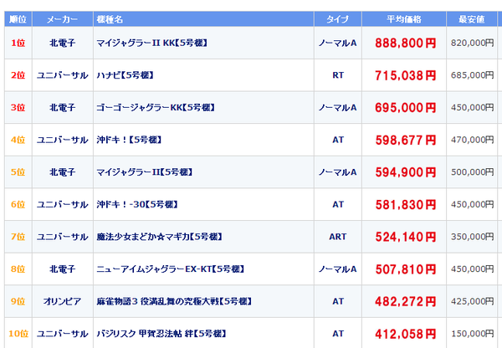The image size is (502, 348).
Task: Open ハナビ【5号機】 machine link
Action: tap(125, 75)
